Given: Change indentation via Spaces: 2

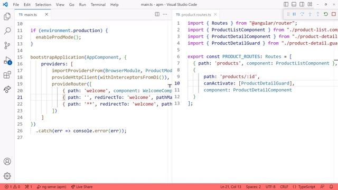Looking at the screenshot, I should click(253, 187).
